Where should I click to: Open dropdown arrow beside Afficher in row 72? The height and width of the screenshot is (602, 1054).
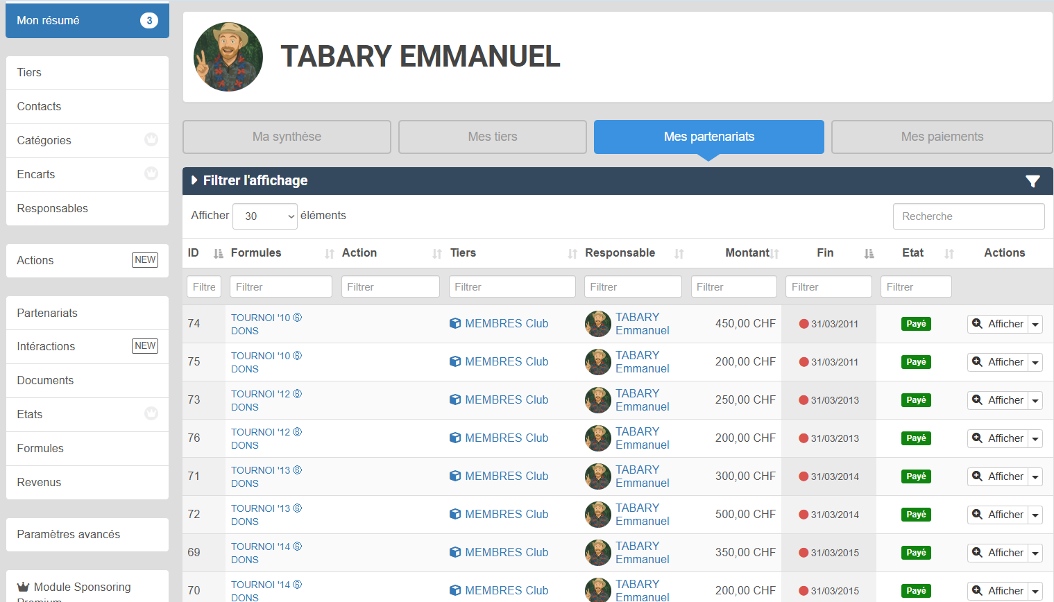1035,515
